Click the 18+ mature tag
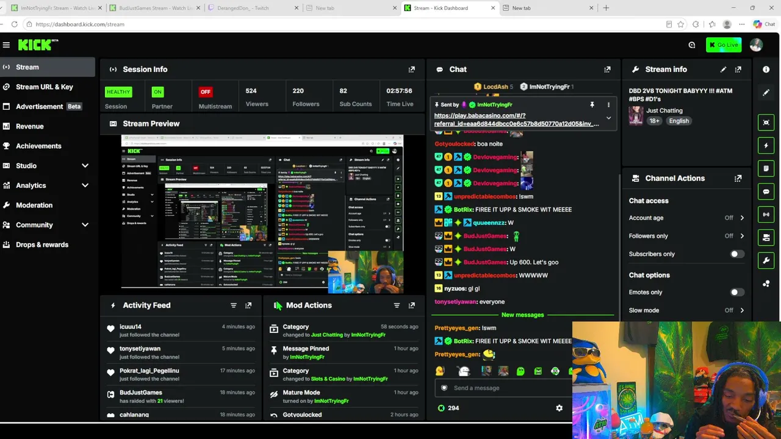Screen dimensions: 781x439 pos(655,121)
